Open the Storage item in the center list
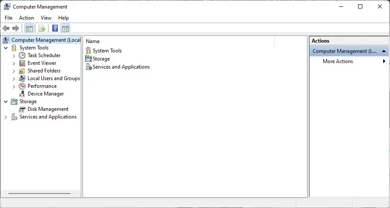Image resolution: width=390 pixels, height=208 pixels. click(101, 59)
